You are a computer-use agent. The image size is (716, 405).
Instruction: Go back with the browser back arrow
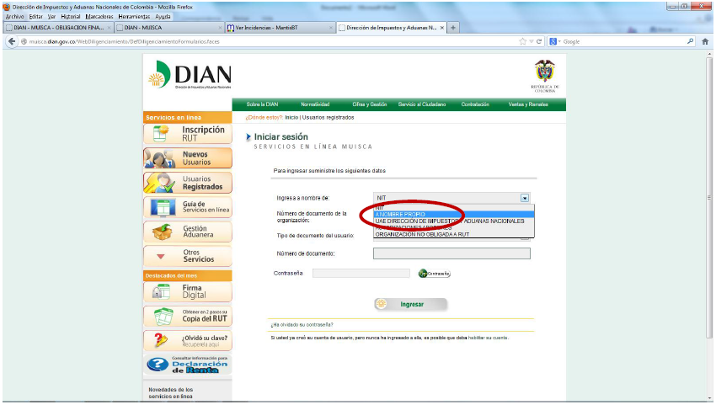(12, 41)
